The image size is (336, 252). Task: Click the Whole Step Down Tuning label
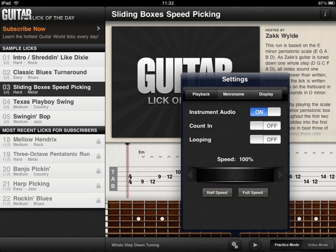point(135,245)
